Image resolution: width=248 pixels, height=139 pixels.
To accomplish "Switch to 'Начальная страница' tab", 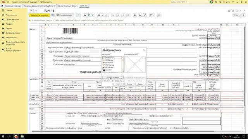I will [x=11, y=6].
